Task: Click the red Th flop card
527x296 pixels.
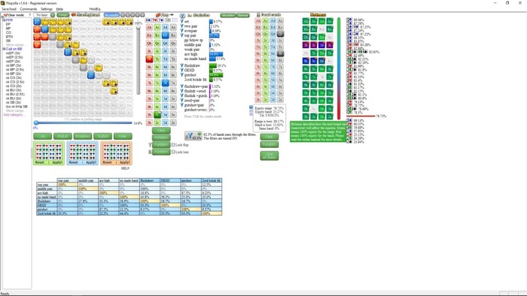Action: 149,59
